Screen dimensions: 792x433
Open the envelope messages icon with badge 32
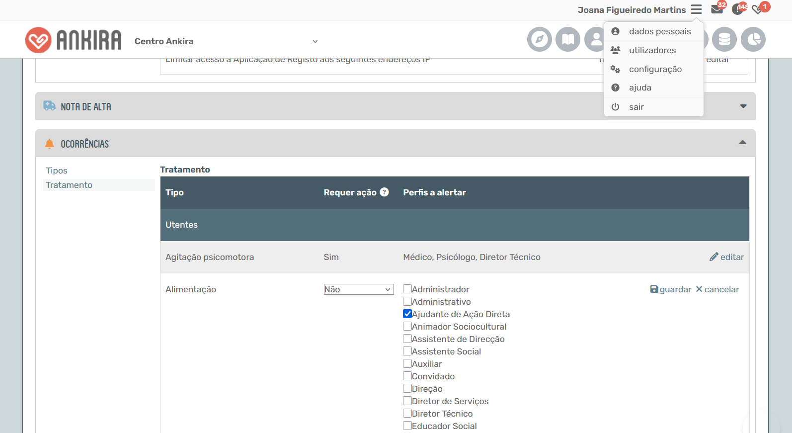pyautogui.click(x=717, y=9)
